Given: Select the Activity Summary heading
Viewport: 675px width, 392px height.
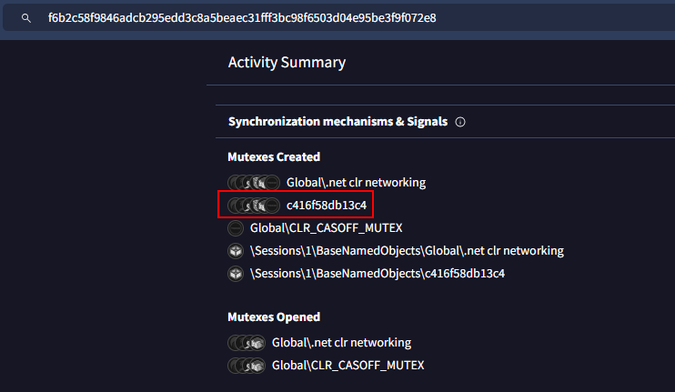Looking at the screenshot, I should pyautogui.click(x=287, y=63).
